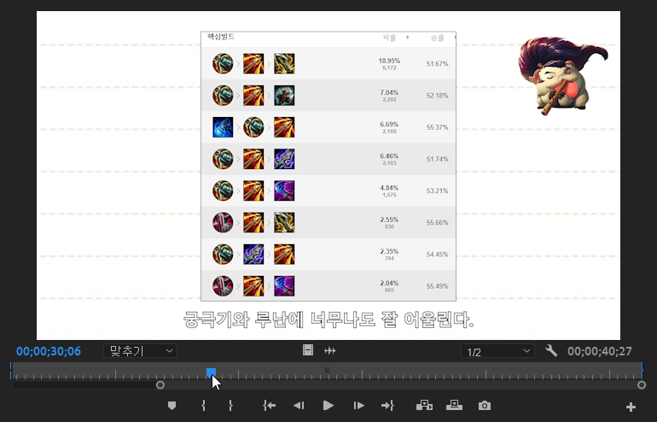
Task: Click the purple item icon in 4.84% row
Action: pos(284,190)
